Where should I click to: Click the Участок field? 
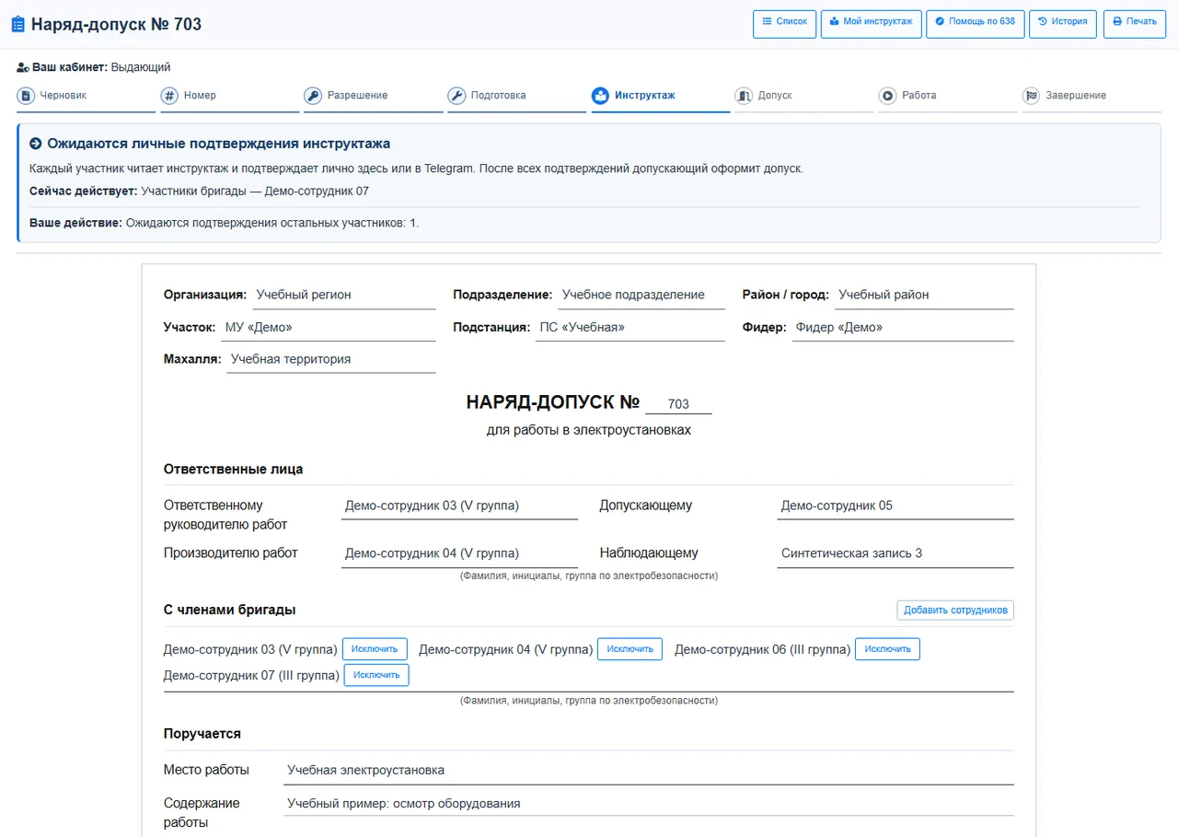(x=329, y=328)
